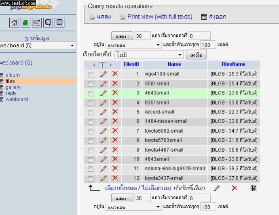Select checkbox for the 1464-nissan-small row

click(91, 121)
